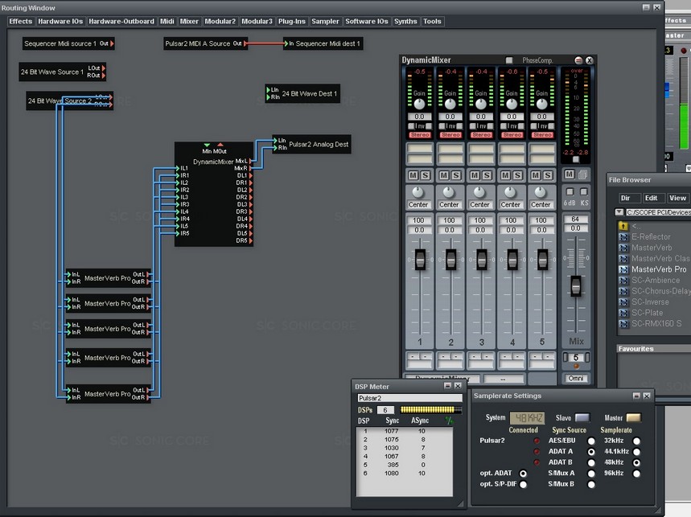Viewport: 691px width, 517px height.
Task: Toggle left Inv on channel 1
Action: point(411,126)
